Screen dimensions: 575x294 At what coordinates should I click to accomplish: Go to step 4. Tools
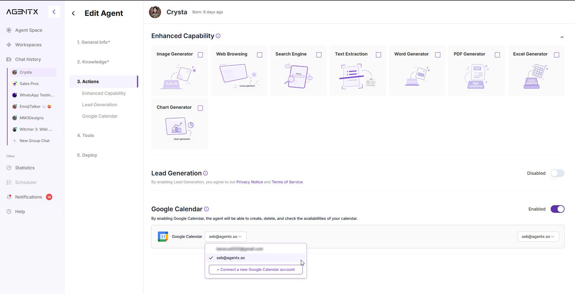coord(86,135)
